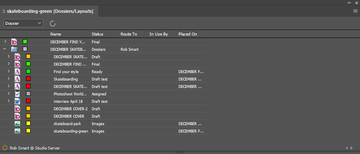360x154 pixels.
Task: Click the Placed On value of skateboard-park
Action: (190, 124)
